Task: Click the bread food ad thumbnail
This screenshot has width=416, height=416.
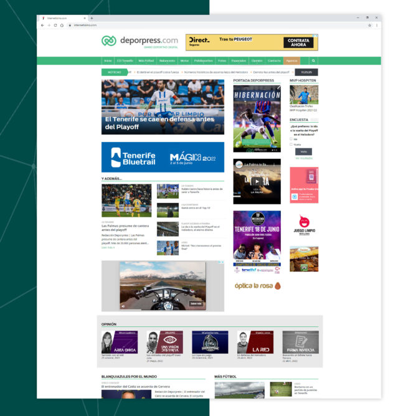Action: (304, 259)
